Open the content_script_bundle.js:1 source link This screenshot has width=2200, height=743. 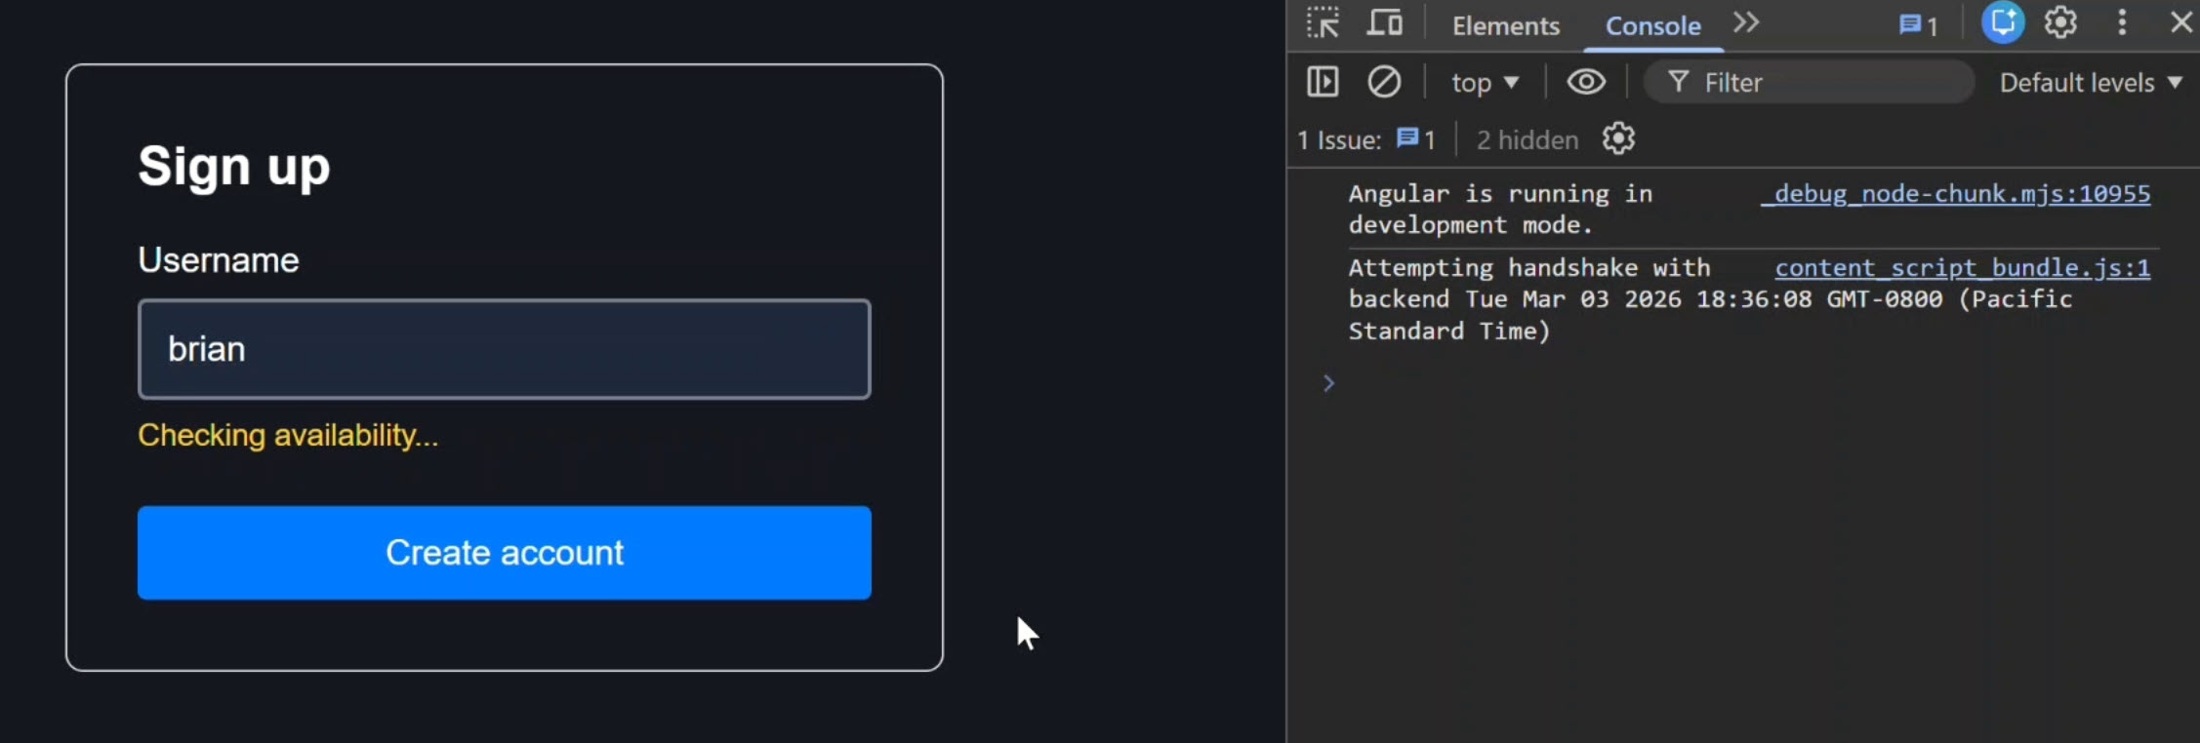click(x=1962, y=268)
